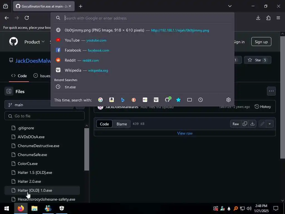Search with Amazon engine icon
The image size is (285, 214).
pos(111,100)
